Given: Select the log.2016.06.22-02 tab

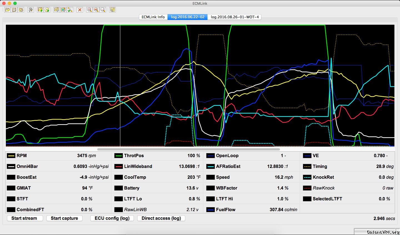Looking at the screenshot, I should point(187,17).
